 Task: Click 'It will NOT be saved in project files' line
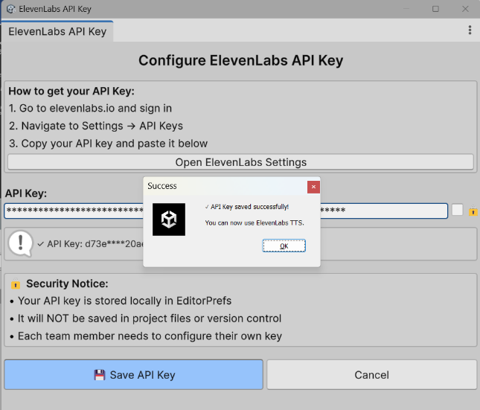[x=150, y=318]
